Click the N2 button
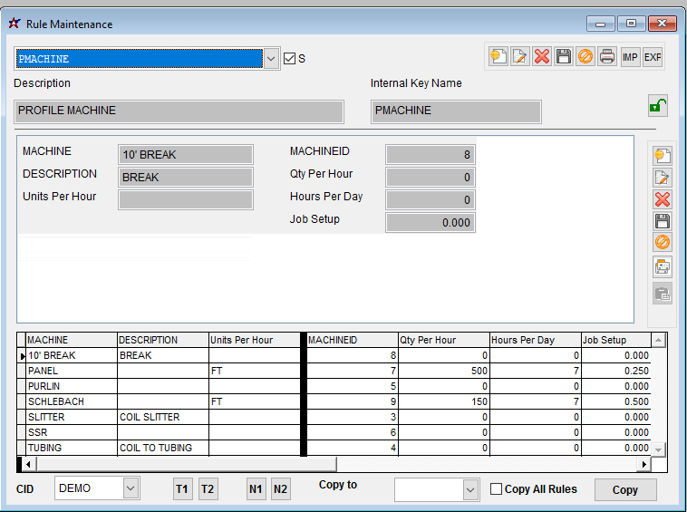Viewport: 687px width, 512px height. (280, 489)
